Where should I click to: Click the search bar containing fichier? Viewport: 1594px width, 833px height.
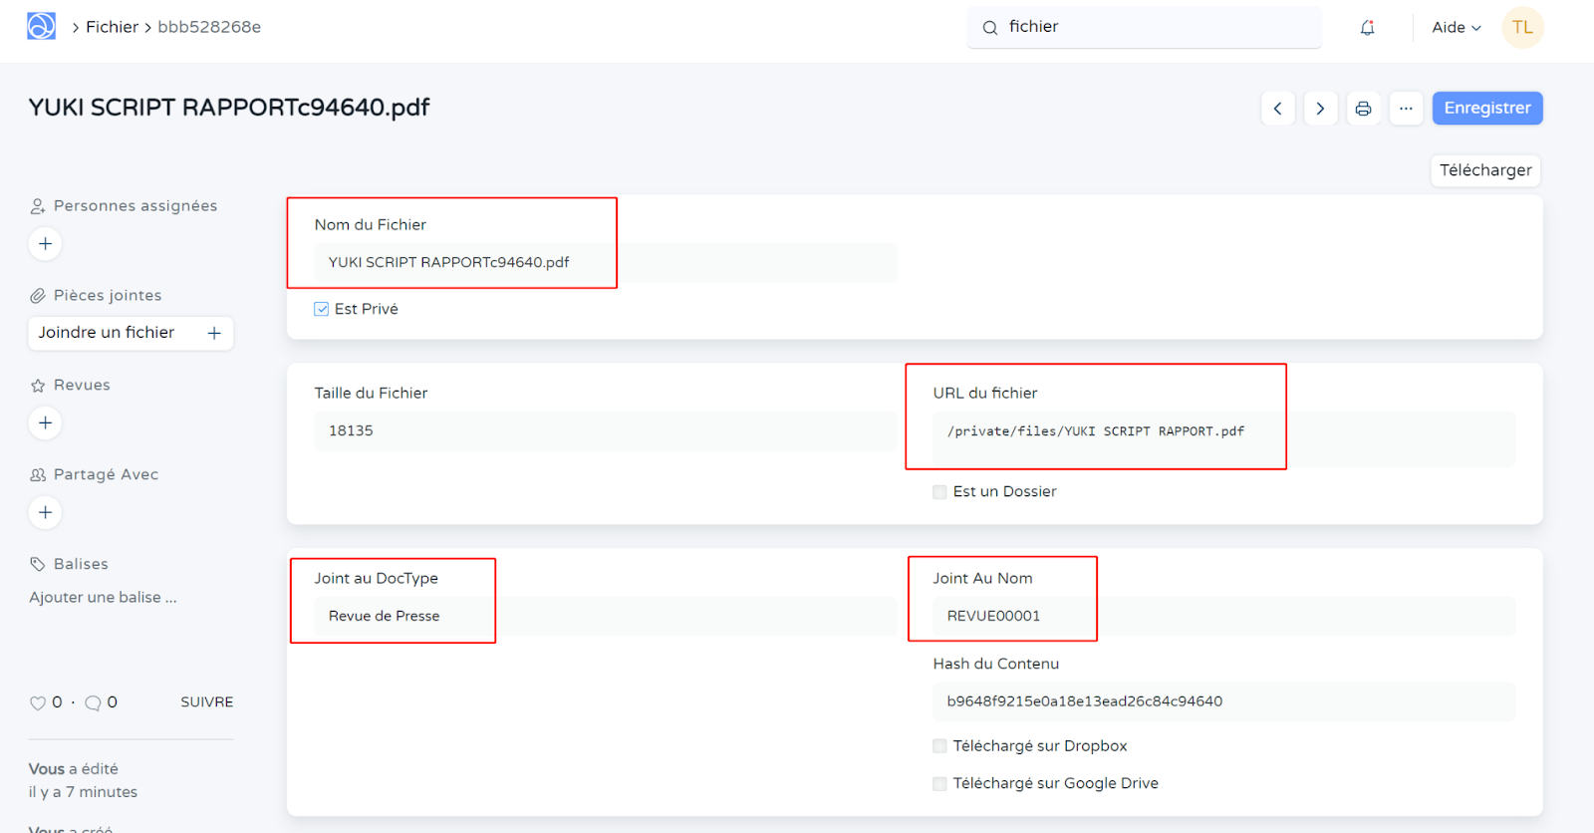[1144, 27]
